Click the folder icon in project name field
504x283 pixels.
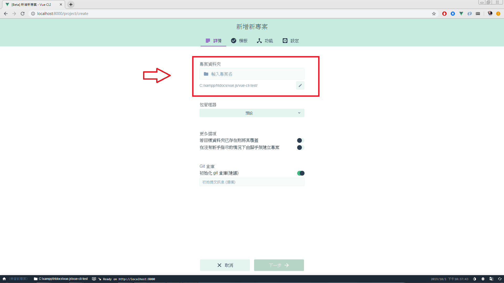(x=206, y=74)
